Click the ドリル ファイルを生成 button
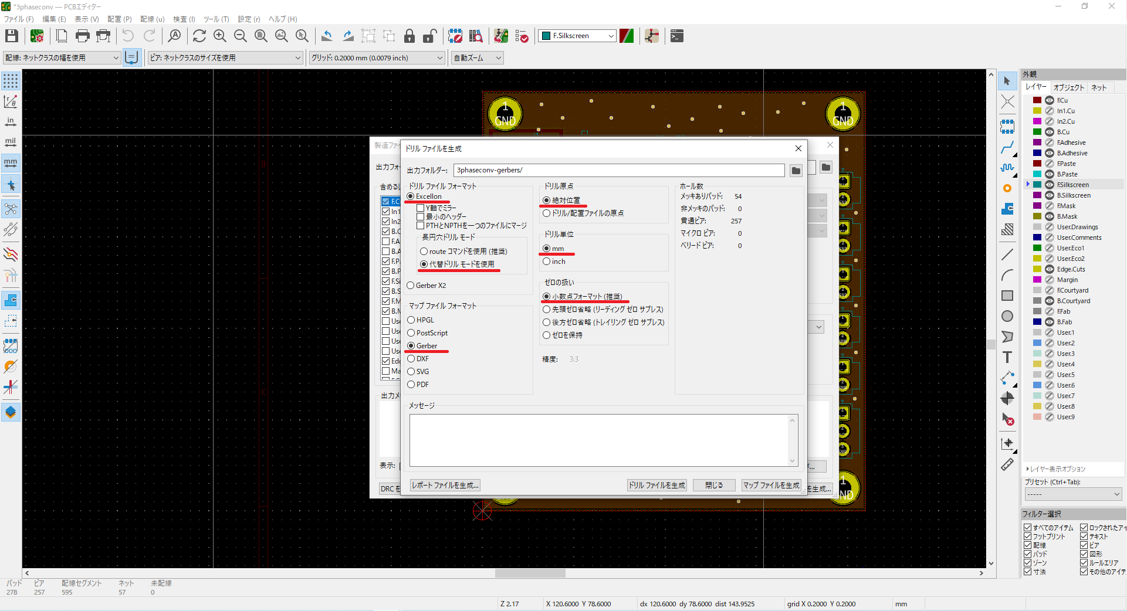1127x611 pixels. coord(657,486)
